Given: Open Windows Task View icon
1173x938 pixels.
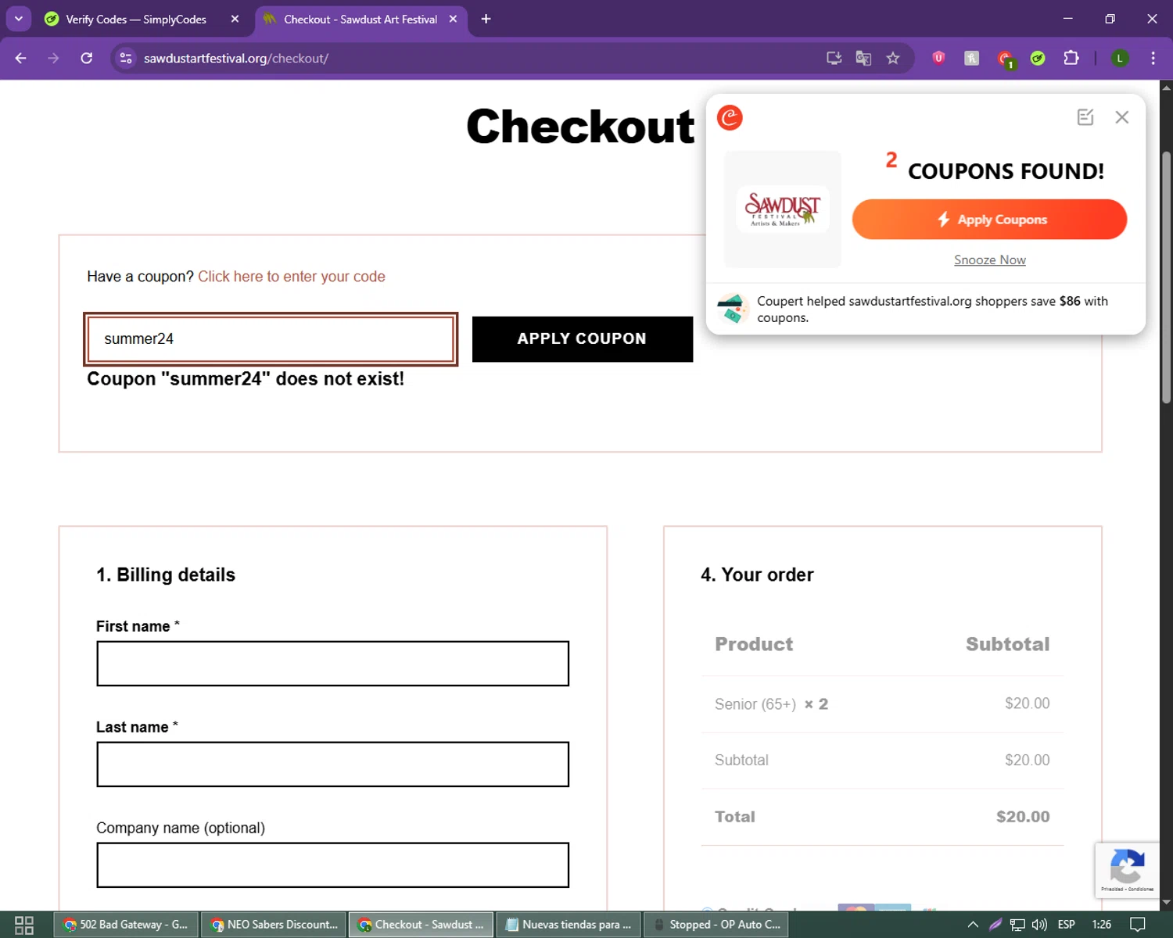Looking at the screenshot, I should tap(24, 925).
